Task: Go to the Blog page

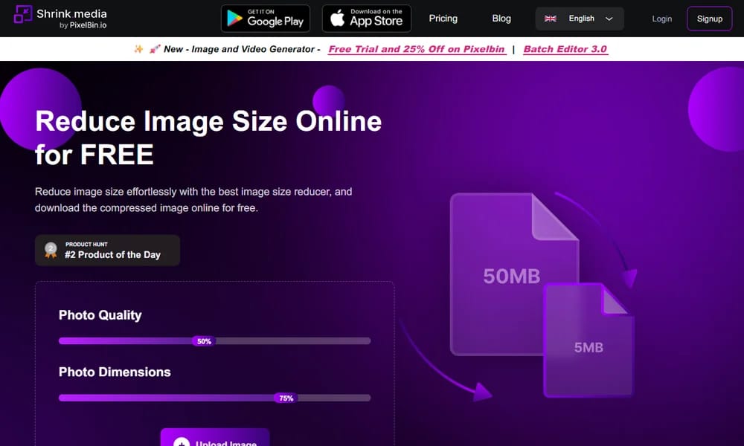Action: pos(501,19)
